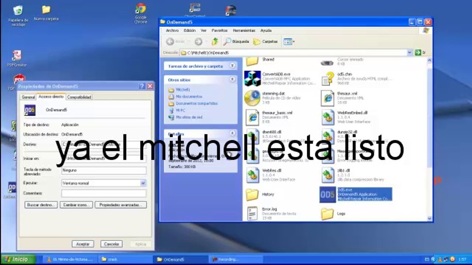The image size is (472, 265).
Task: Click the Tecla de método abreviado field
Action: (x=104, y=170)
